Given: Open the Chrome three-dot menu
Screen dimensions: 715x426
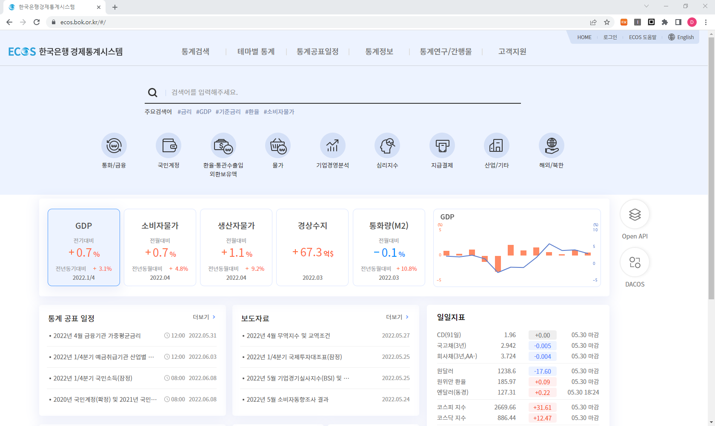Looking at the screenshot, I should (706, 22).
